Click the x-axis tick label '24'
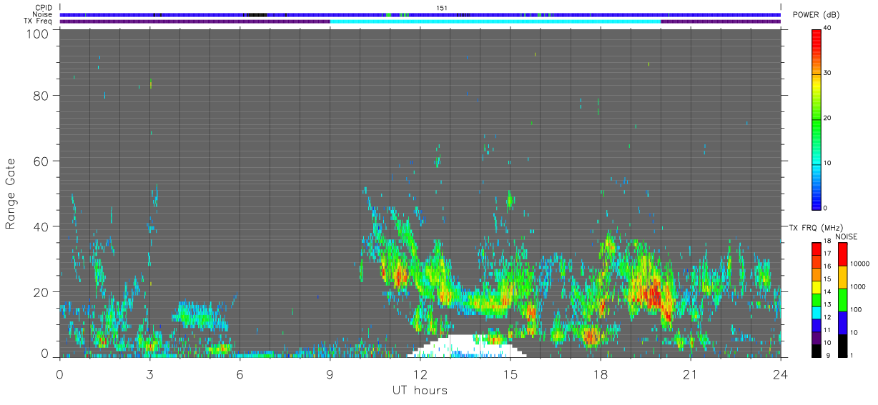This screenshot has width=878, height=405. click(781, 374)
